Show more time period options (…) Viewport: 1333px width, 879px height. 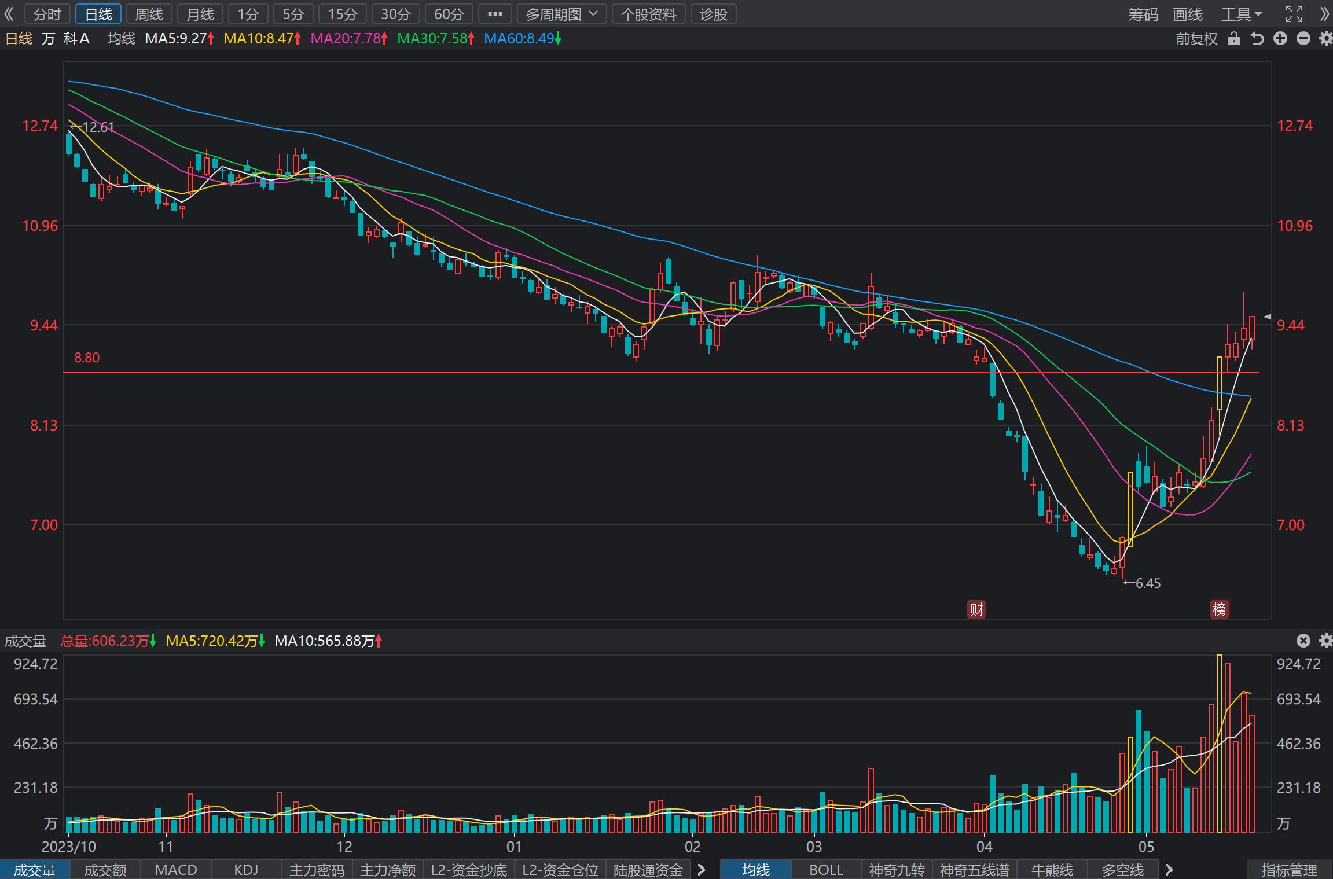click(495, 14)
